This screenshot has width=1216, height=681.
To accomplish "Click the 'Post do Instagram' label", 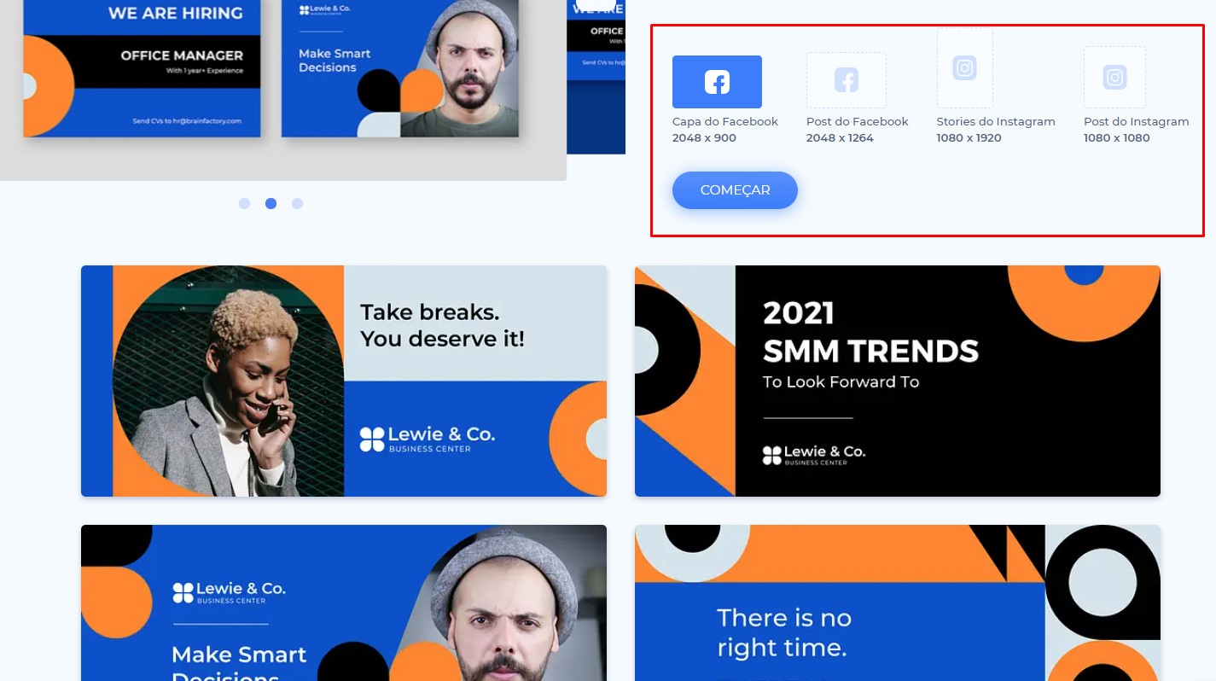I will pyautogui.click(x=1137, y=121).
